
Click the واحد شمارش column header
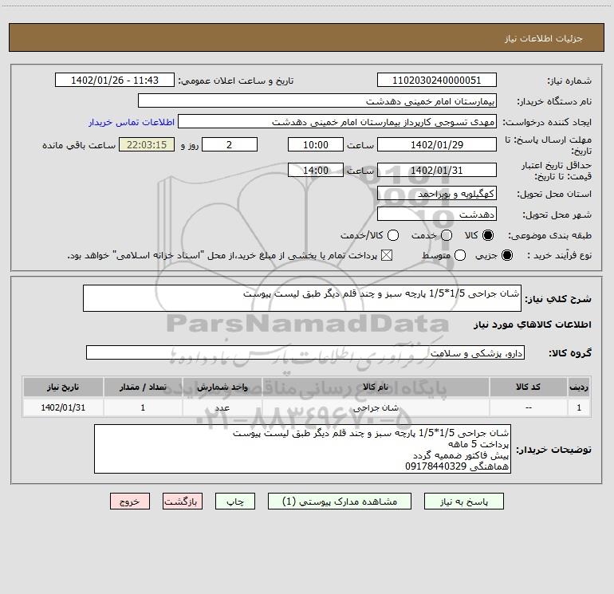coord(222,387)
